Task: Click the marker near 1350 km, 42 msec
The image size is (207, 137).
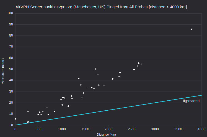Action: [x=79, y=78]
